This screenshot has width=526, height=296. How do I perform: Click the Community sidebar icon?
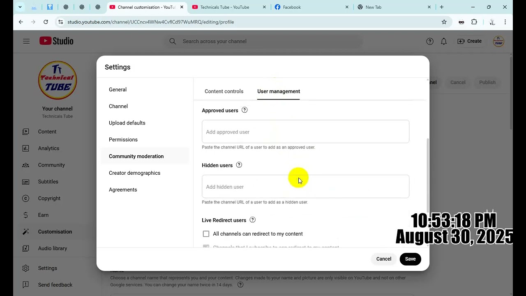(x=26, y=165)
